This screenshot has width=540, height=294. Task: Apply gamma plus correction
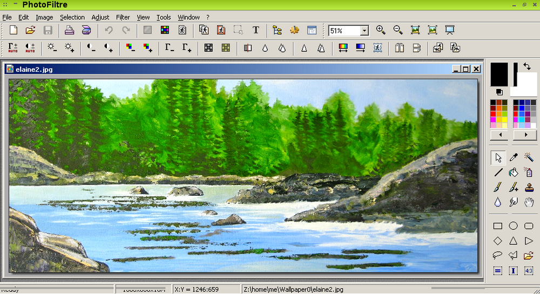(186, 48)
